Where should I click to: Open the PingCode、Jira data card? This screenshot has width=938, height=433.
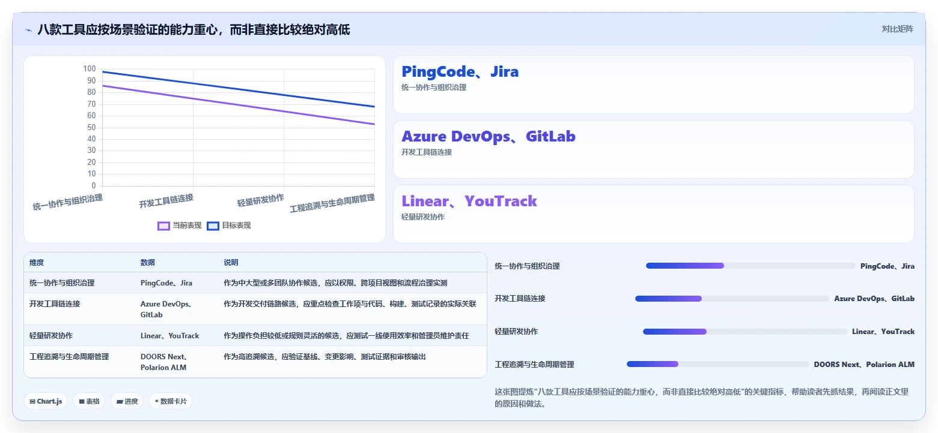pos(653,85)
